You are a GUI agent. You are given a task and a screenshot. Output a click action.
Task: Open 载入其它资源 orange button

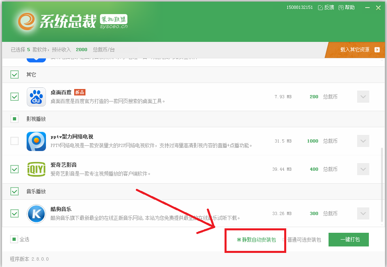pyautogui.click(x=355, y=50)
